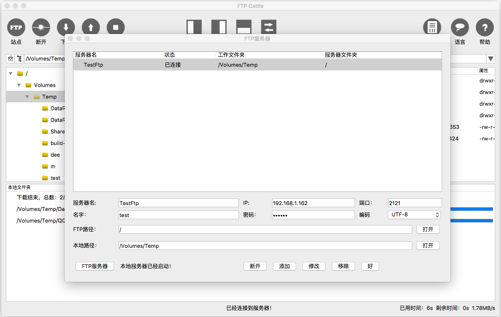This screenshot has width=501, height=317.
Task: Click the stop transfer toolbar icon
Action: pos(116,27)
